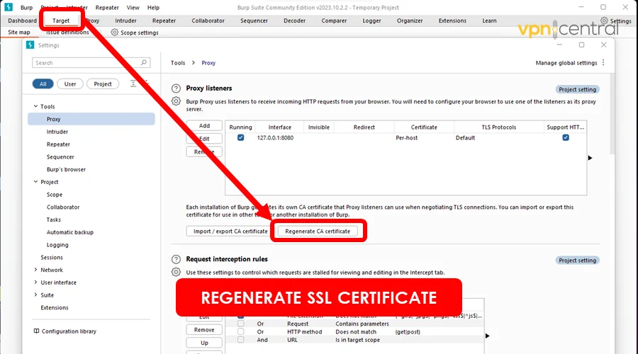The image size is (638, 354).
Task: Switch to the Collaborator tab
Action: [208, 21]
